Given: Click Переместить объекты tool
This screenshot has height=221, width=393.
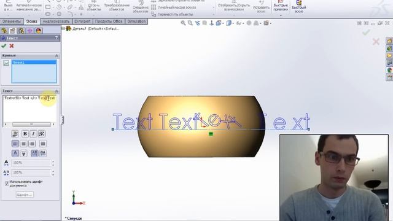Looking at the screenshot, I should (x=172, y=15).
